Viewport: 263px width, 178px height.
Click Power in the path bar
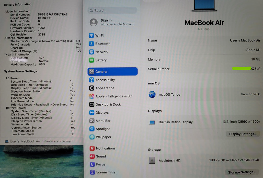[x=67, y=141]
